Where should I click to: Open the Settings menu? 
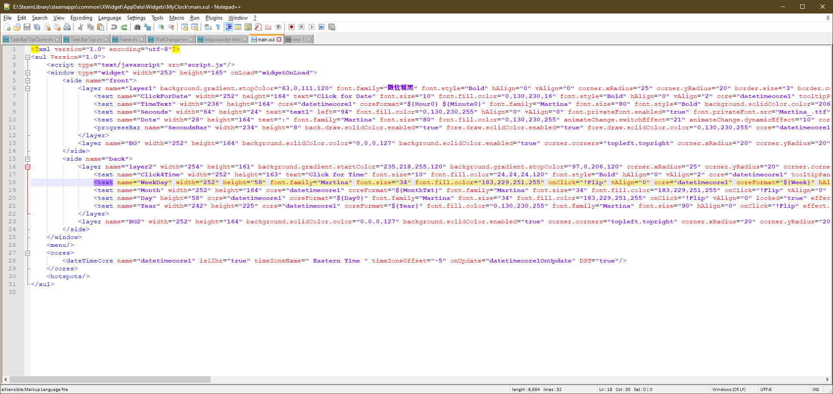[x=136, y=18]
